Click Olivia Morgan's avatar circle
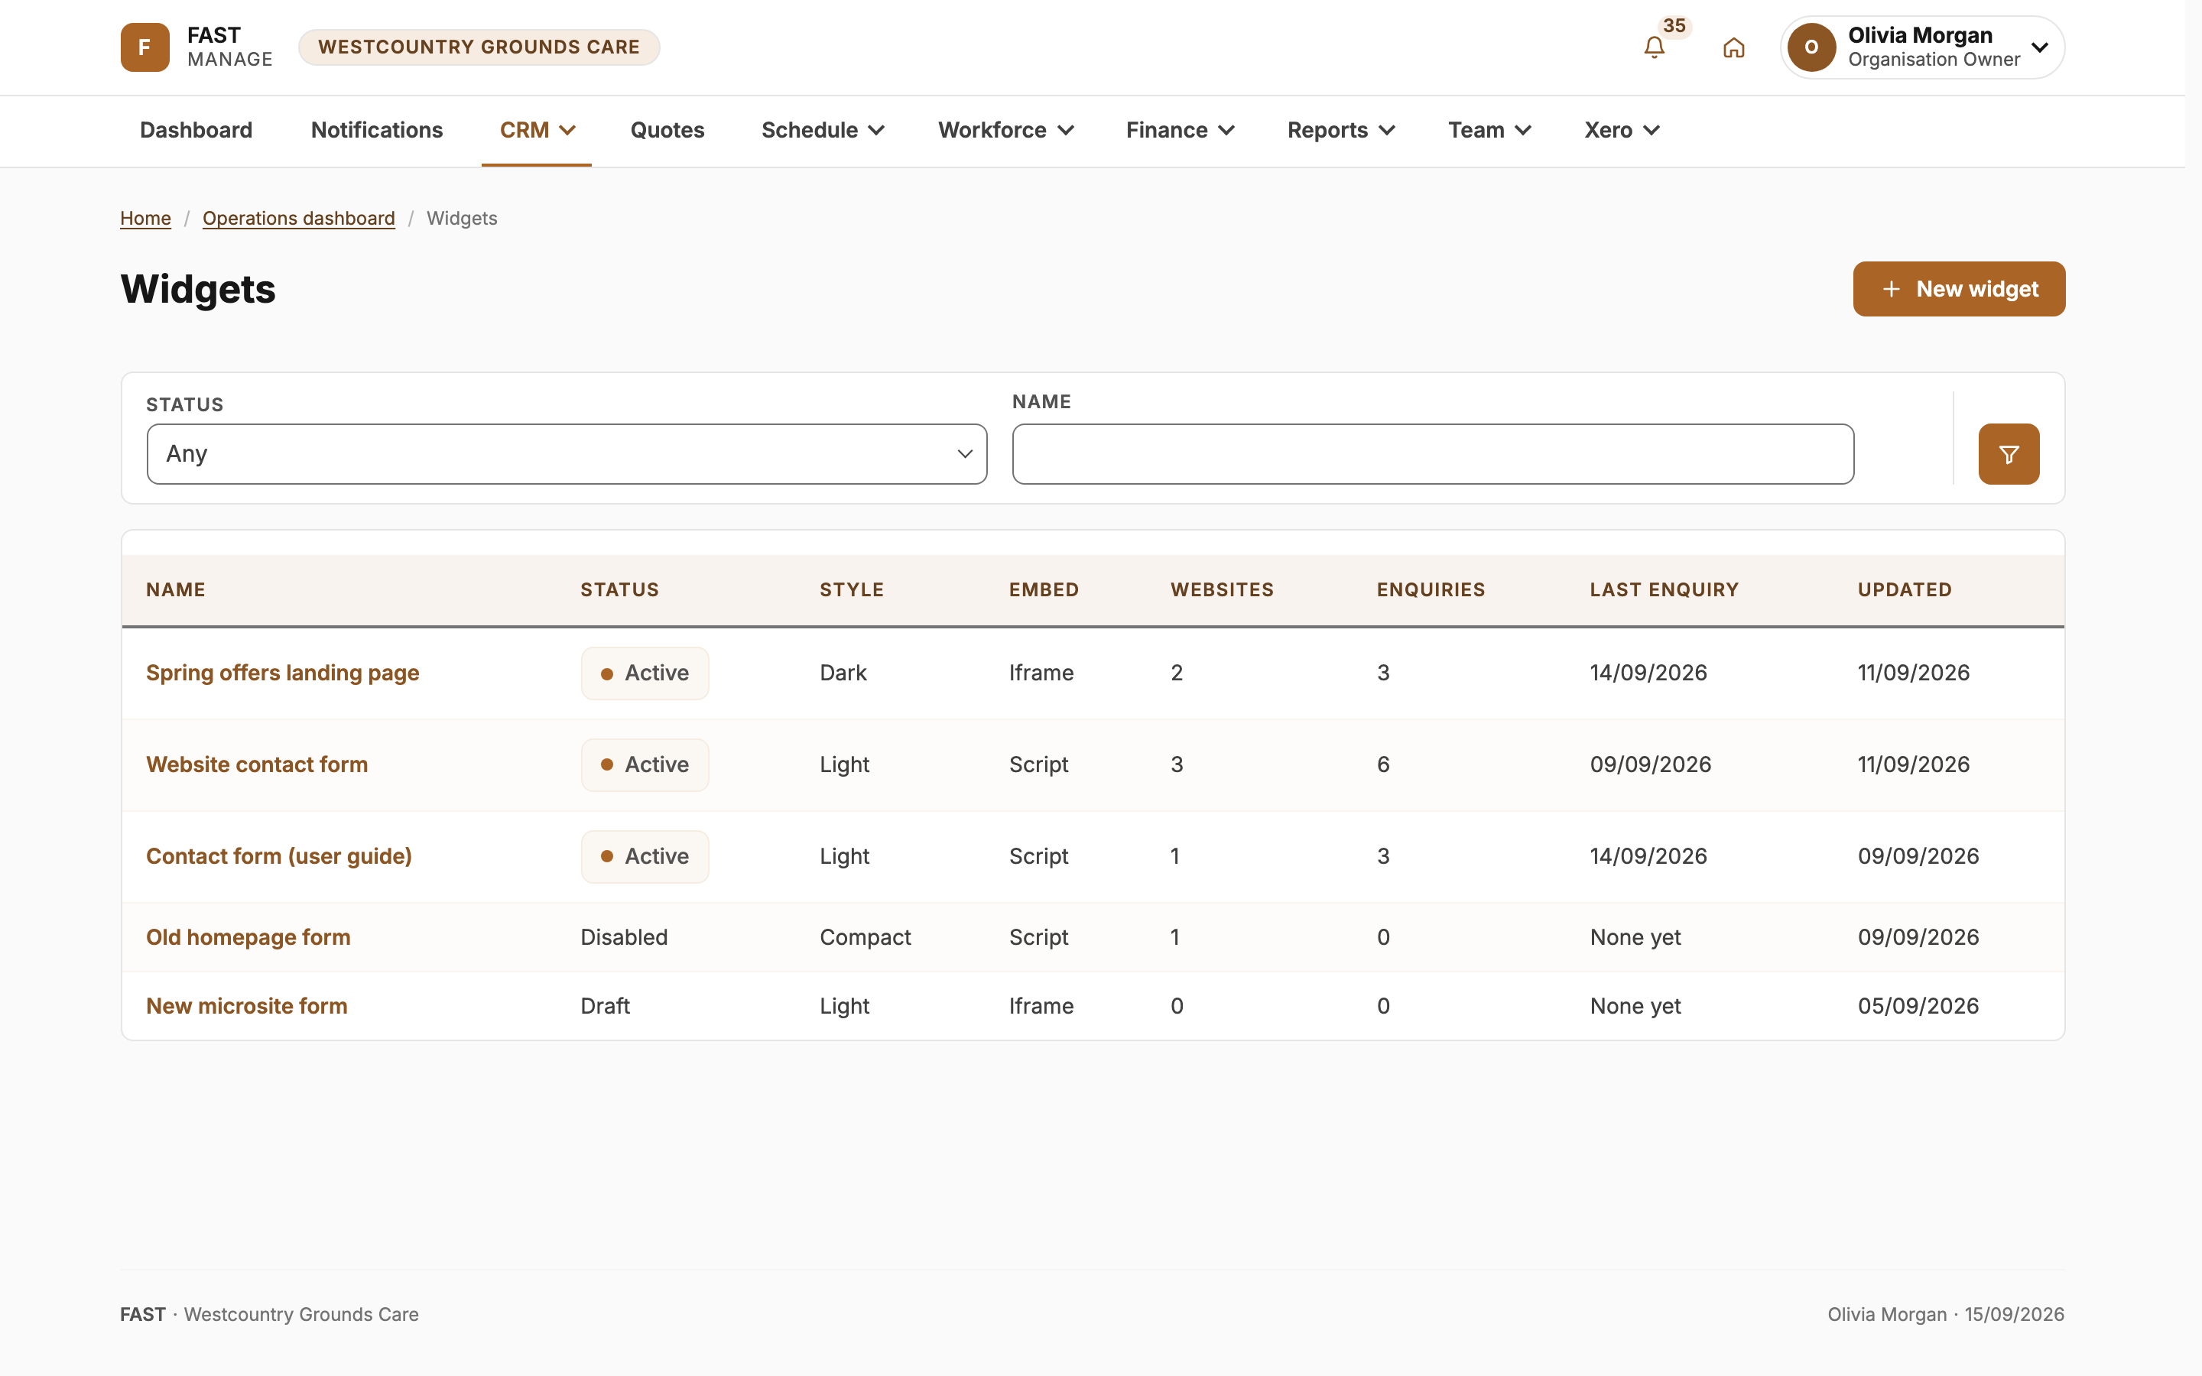The width and height of the screenshot is (2202, 1376). pos(1811,47)
